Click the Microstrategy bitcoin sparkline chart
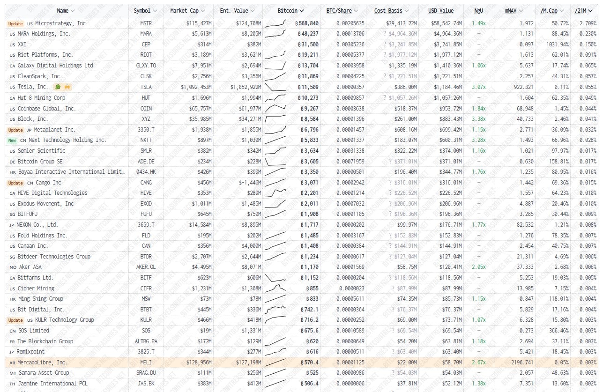This screenshot has height=392, width=603. [x=275, y=23]
